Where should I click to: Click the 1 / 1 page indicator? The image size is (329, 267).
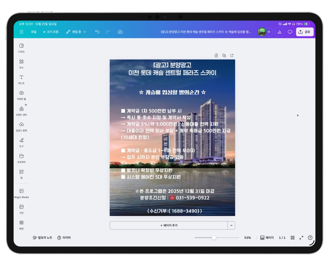(x=282, y=238)
